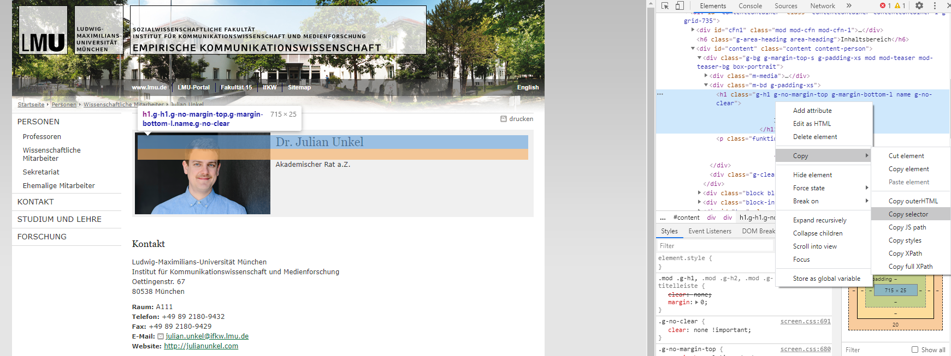Open the www.lmu.de link
This screenshot has height=356, width=951.
pyautogui.click(x=149, y=87)
